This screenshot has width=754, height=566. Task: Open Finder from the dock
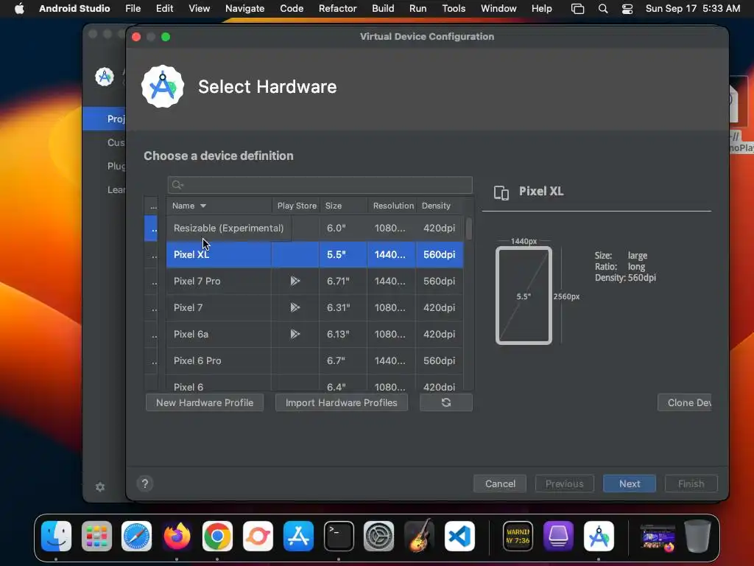coord(56,536)
